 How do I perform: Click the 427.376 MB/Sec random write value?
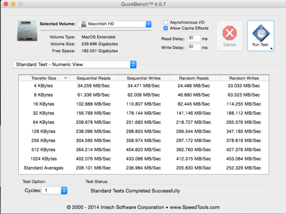[x=243, y=149]
